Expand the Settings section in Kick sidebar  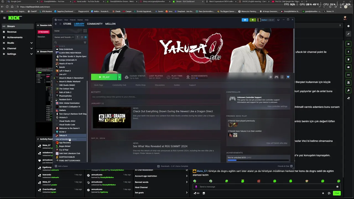[x=31, y=54]
